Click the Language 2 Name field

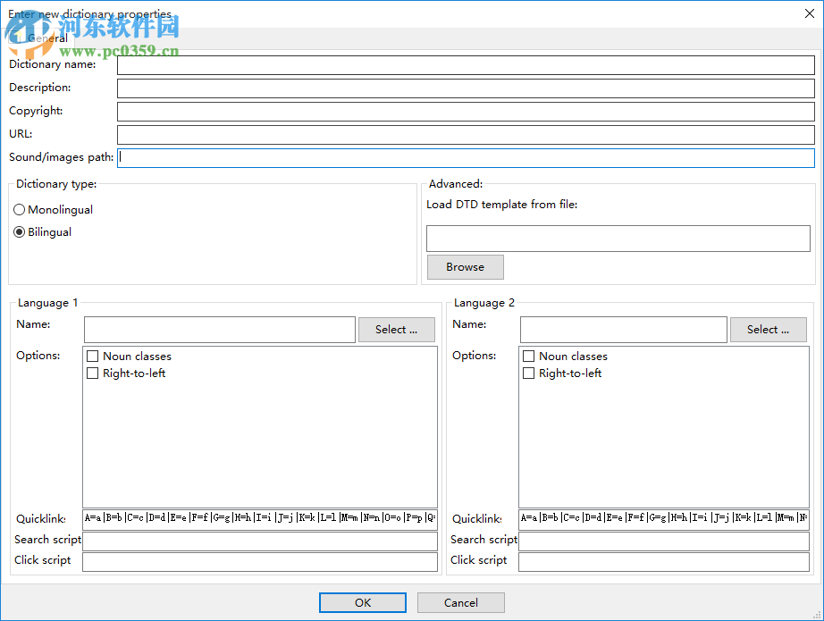(x=623, y=330)
